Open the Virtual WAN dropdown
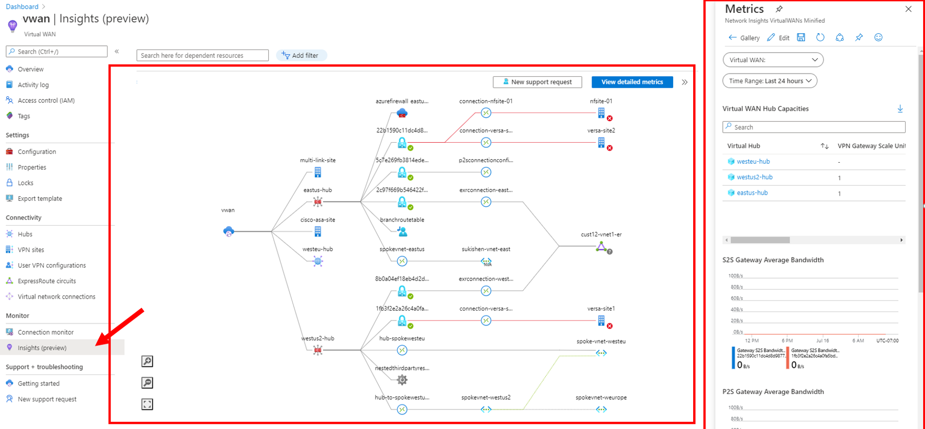Screen dimensions: 925x429 click(773, 60)
